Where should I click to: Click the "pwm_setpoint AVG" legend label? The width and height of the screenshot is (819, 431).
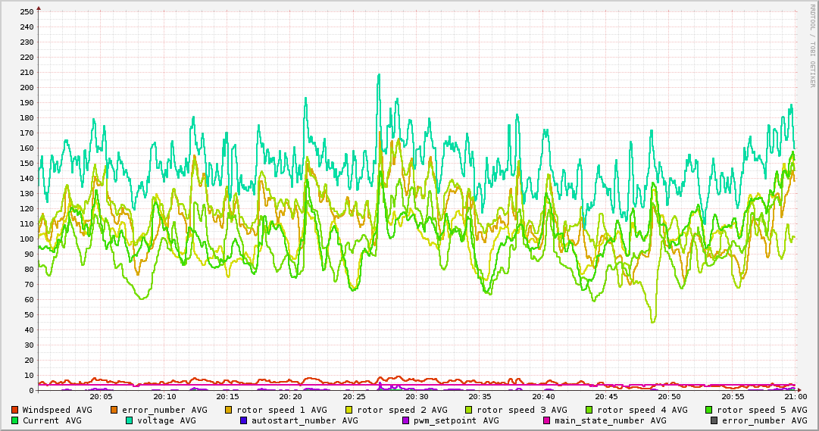click(x=457, y=420)
